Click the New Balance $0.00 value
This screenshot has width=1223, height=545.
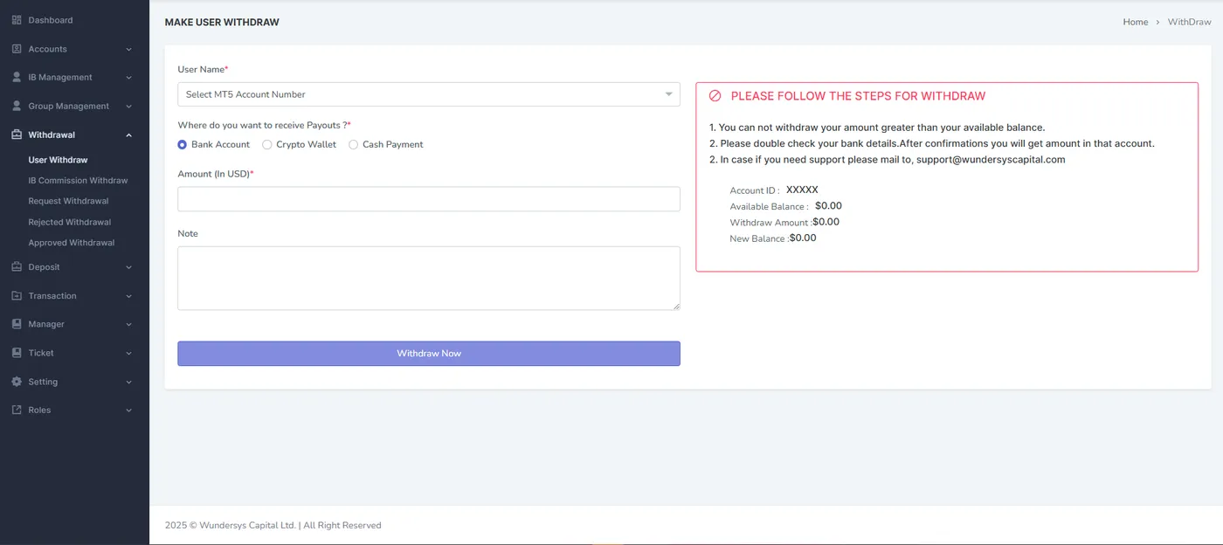(x=803, y=238)
